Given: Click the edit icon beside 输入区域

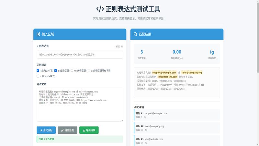Looking at the screenshot, I should pyautogui.click(x=39, y=34).
